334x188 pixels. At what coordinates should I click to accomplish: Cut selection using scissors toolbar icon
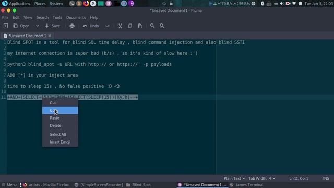(x=120, y=26)
